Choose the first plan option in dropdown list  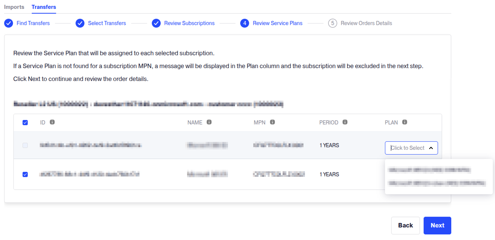(x=430, y=170)
